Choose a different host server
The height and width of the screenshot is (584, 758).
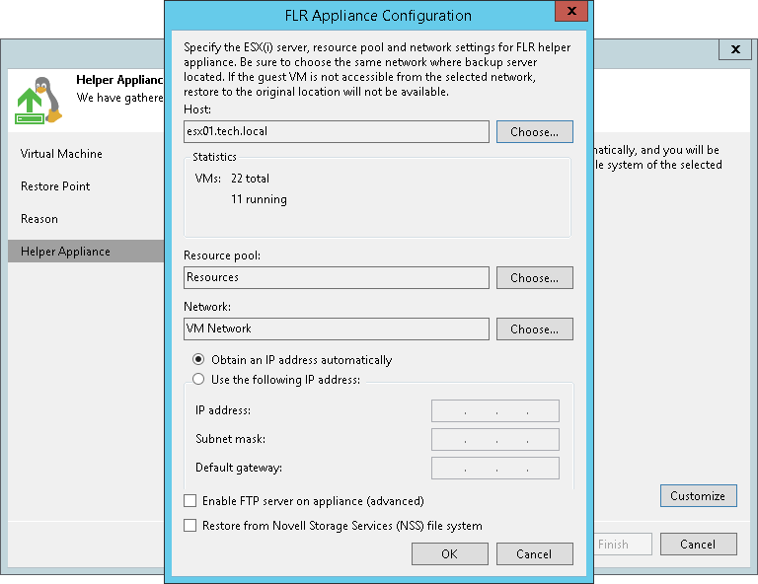[535, 132]
